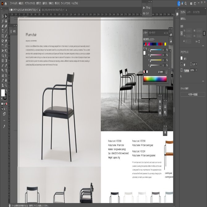This screenshot has width=207, height=207.
Task: Toggle constrain width and height proportions link
Action: pyautogui.click(x=204, y=33)
